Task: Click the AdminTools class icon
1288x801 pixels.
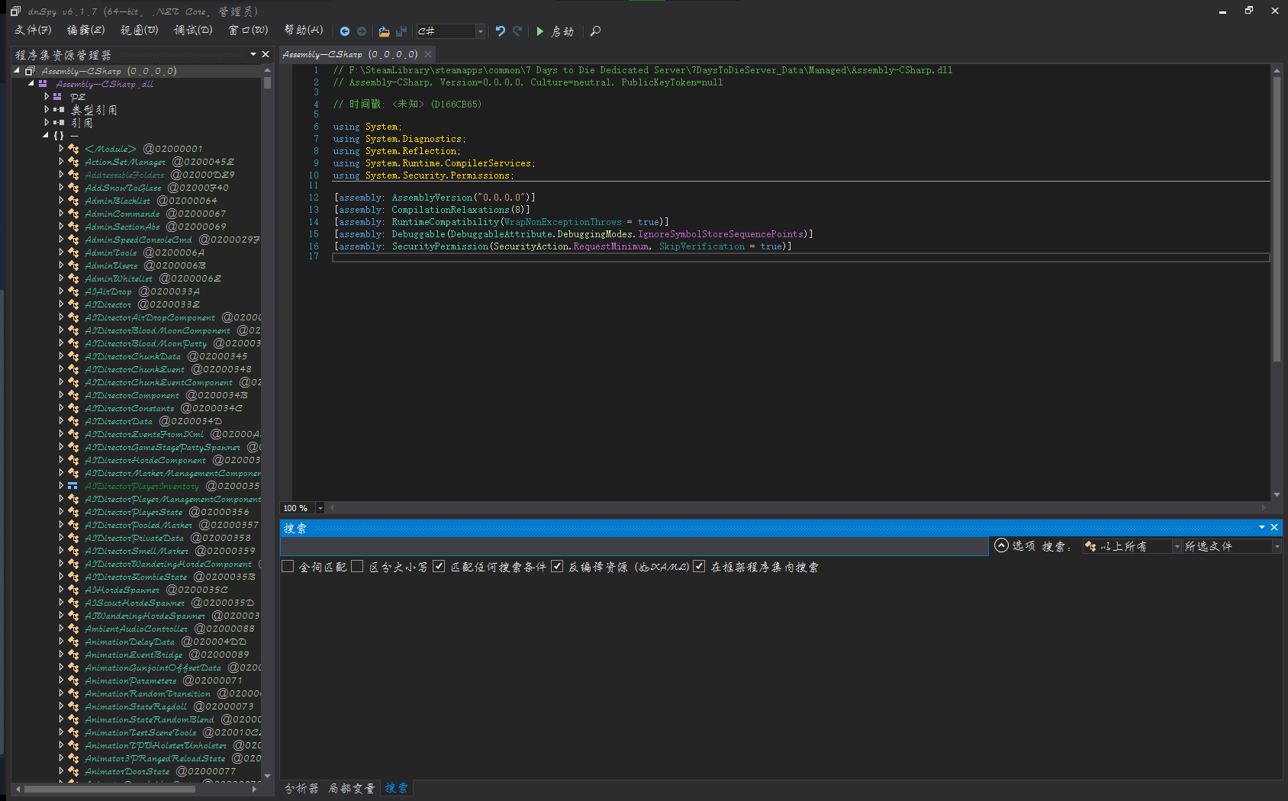Action: pos(73,253)
